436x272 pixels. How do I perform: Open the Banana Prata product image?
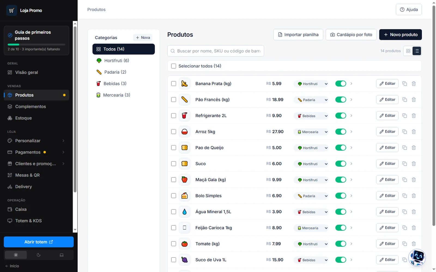point(184,84)
